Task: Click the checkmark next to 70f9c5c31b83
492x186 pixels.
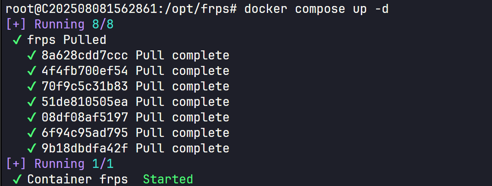Action: tap(32, 87)
